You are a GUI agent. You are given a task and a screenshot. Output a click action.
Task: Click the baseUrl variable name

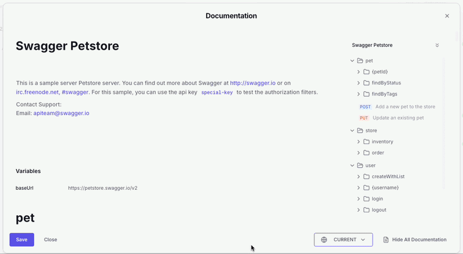[24, 188]
